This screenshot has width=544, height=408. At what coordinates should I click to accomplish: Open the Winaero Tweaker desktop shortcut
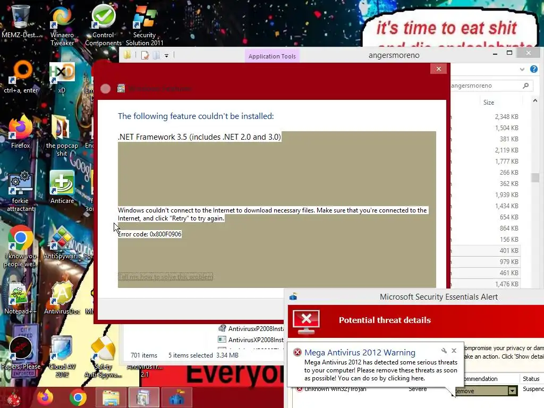pyautogui.click(x=62, y=25)
